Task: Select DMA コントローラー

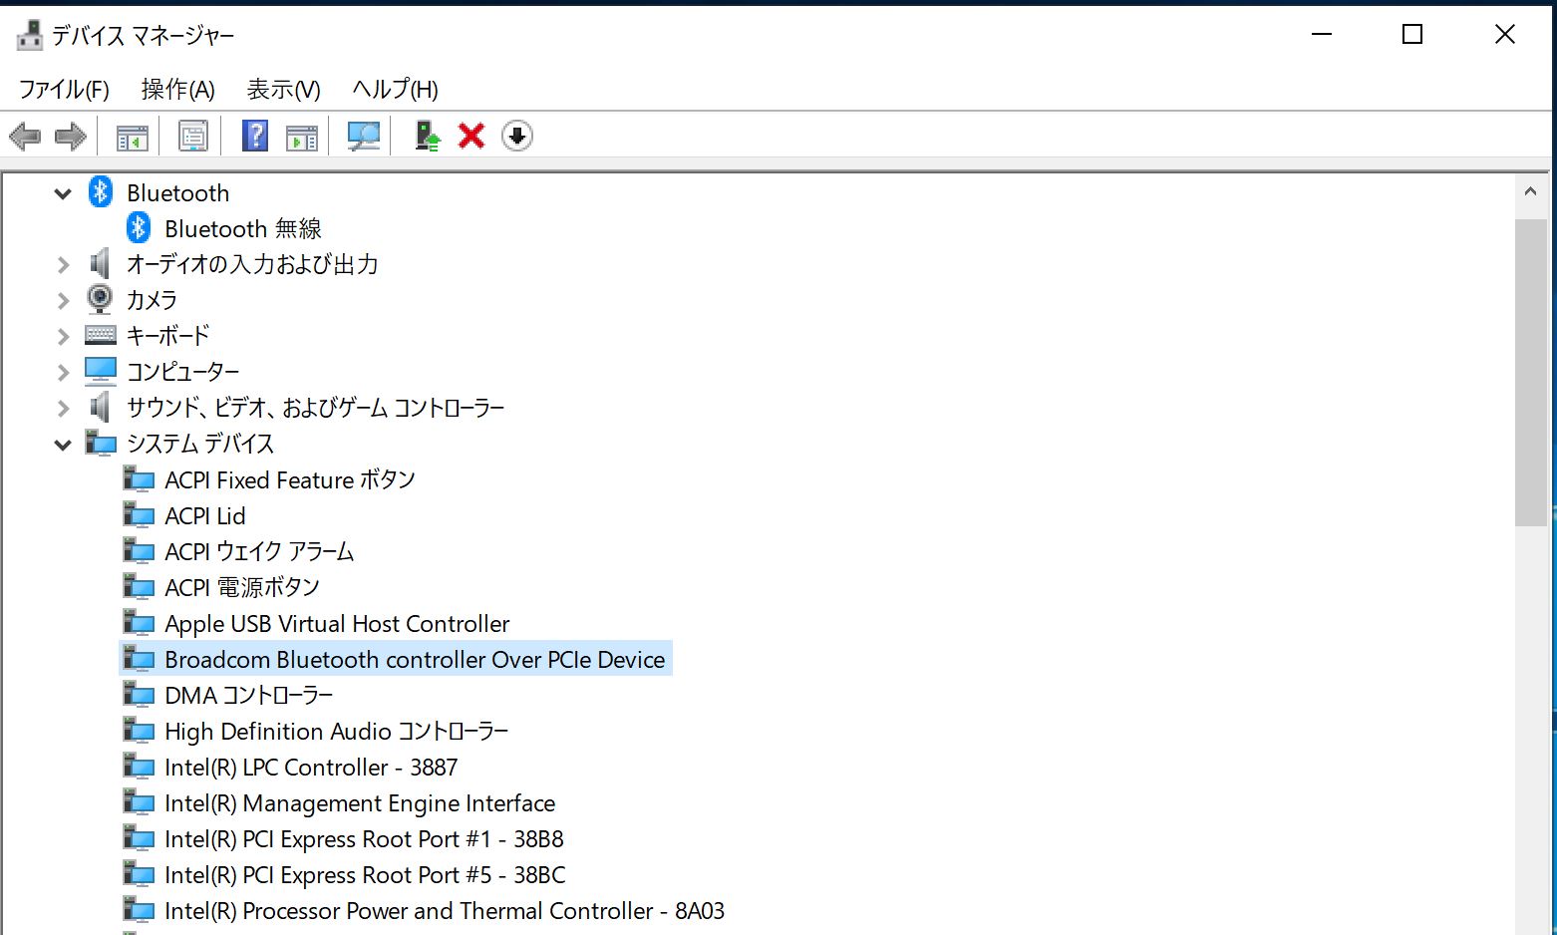Action: 249,695
